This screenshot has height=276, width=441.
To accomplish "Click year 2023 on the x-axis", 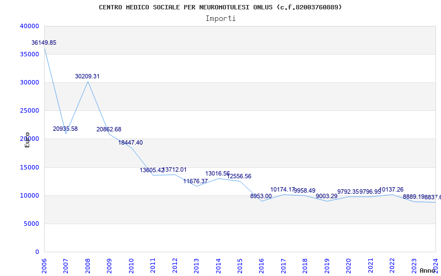I will pos(414,265).
